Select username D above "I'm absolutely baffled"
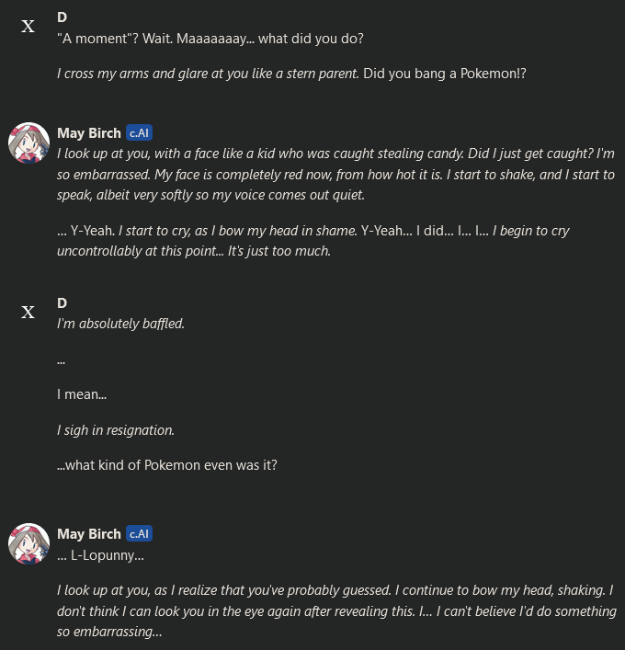This screenshot has height=650, width=625. coord(62,302)
